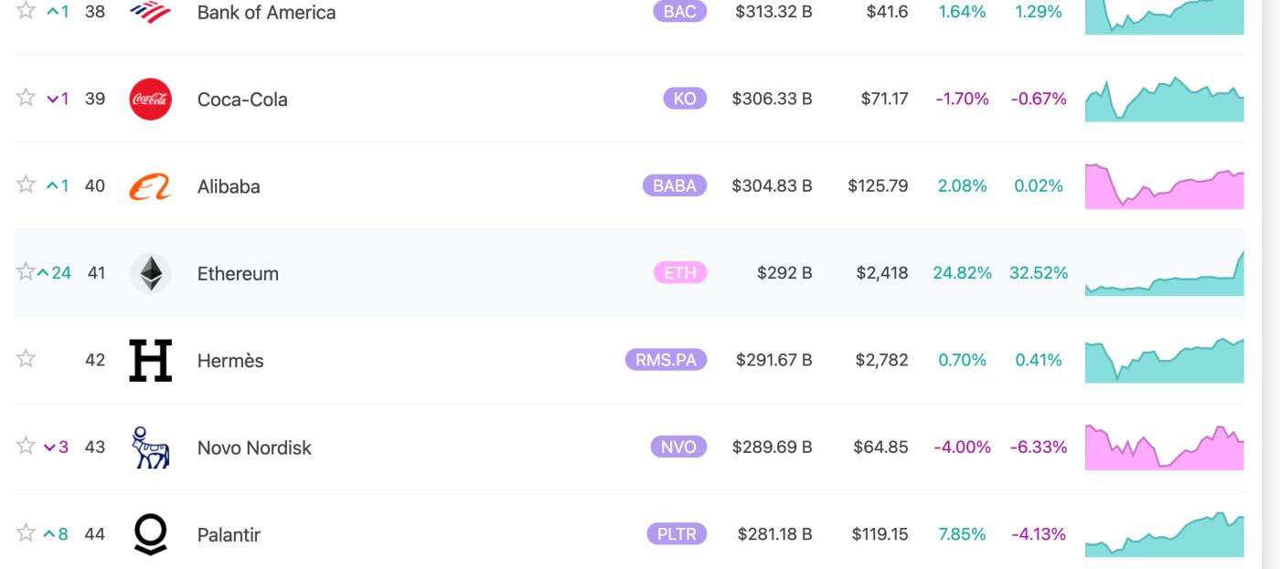
Task: Open the Ethereum name link
Action: tap(238, 273)
